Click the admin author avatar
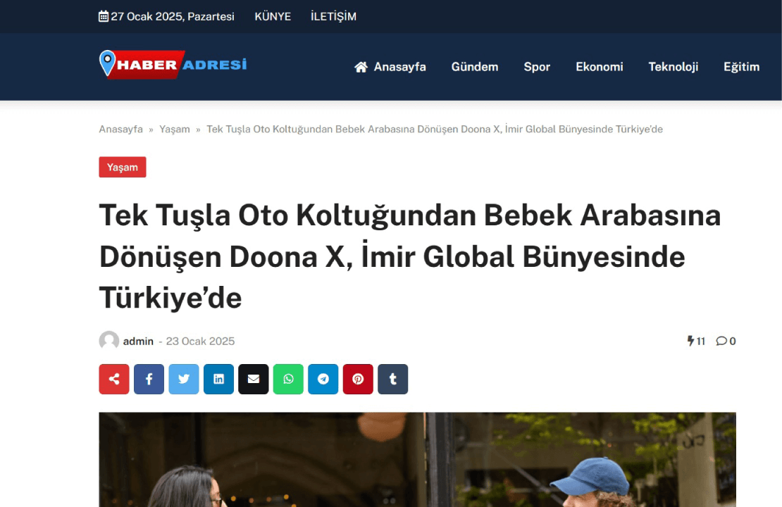The height and width of the screenshot is (507, 782). 108,341
